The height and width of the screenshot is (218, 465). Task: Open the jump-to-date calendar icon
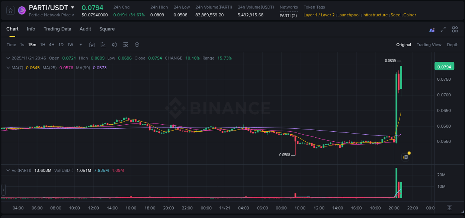(x=92, y=45)
